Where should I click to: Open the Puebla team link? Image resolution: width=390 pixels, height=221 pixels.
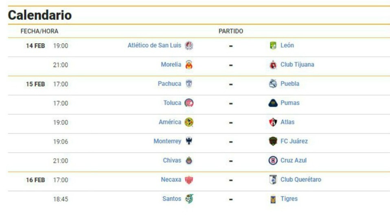click(290, 84)
